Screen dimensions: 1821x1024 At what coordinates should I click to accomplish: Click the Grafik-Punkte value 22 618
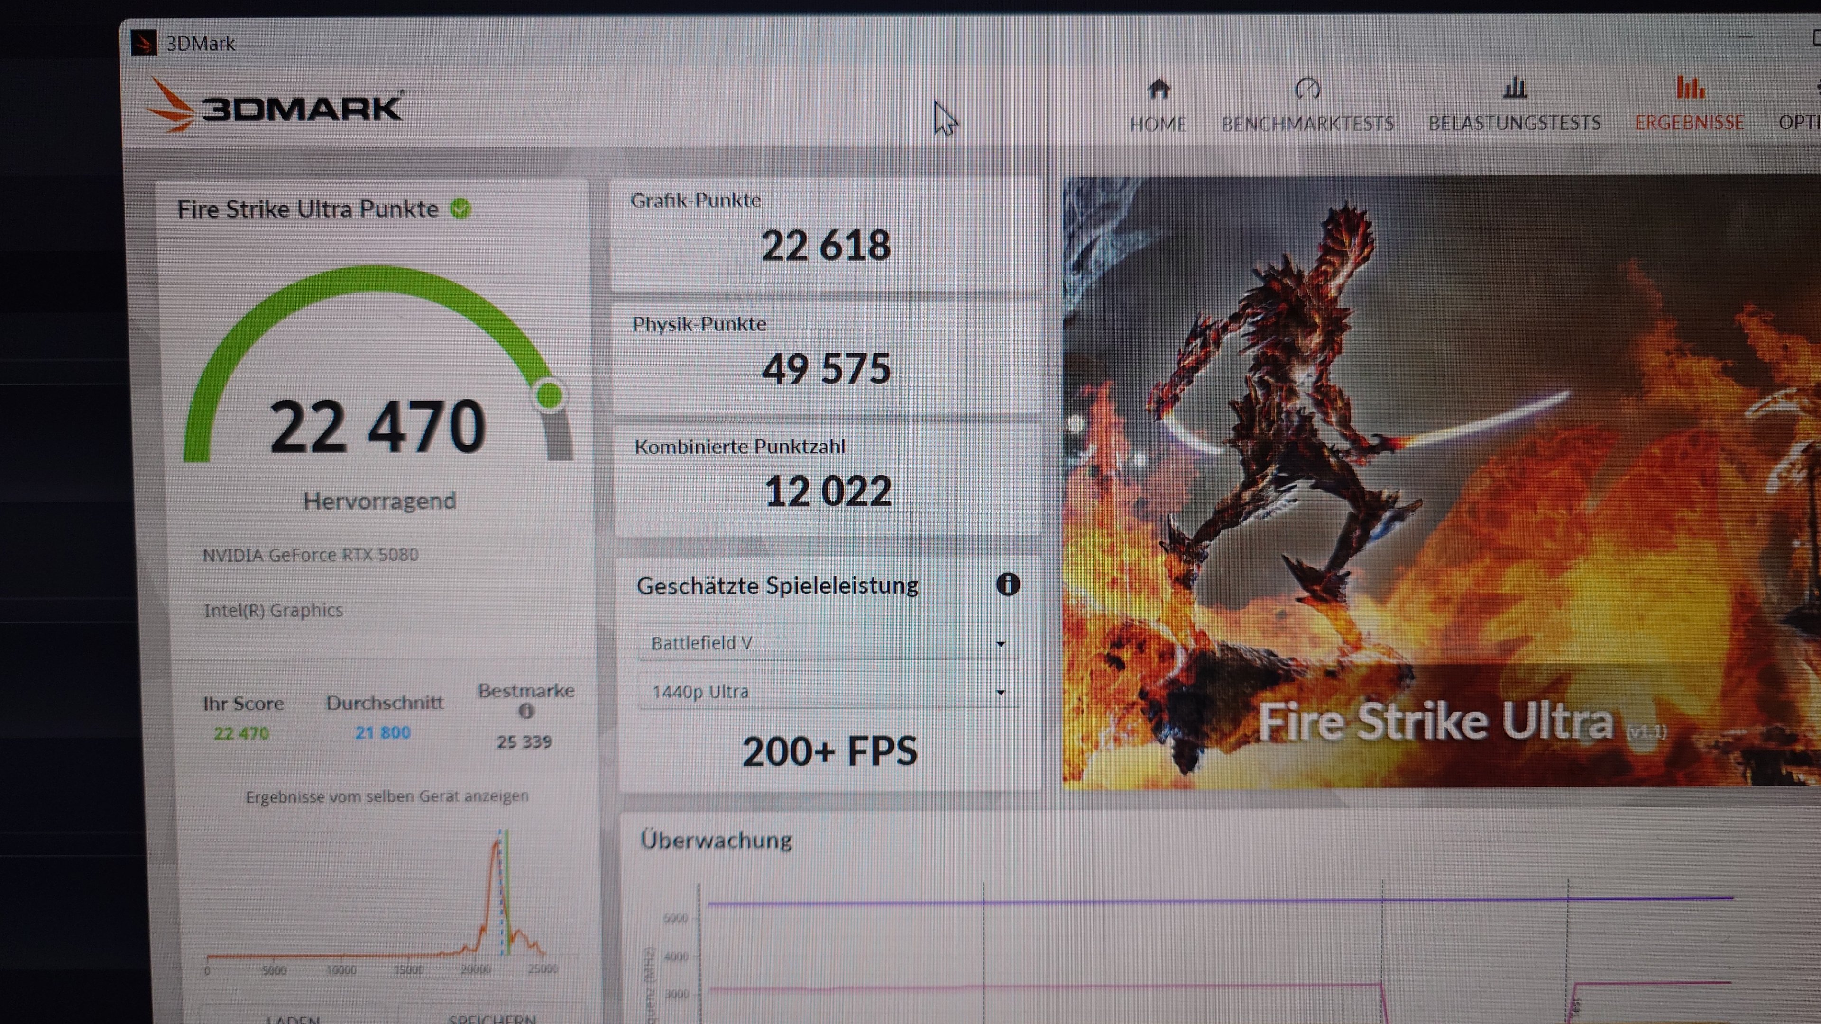point(826,246)
